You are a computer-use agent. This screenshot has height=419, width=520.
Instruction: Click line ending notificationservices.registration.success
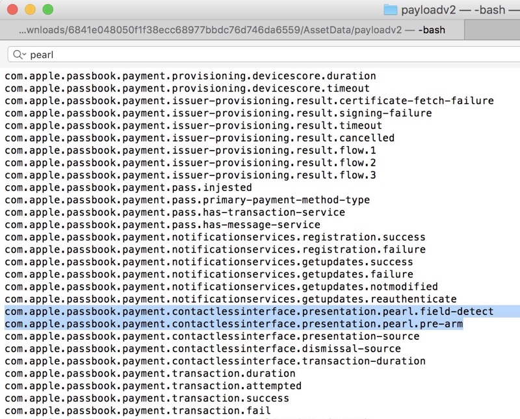click(215, 237)
